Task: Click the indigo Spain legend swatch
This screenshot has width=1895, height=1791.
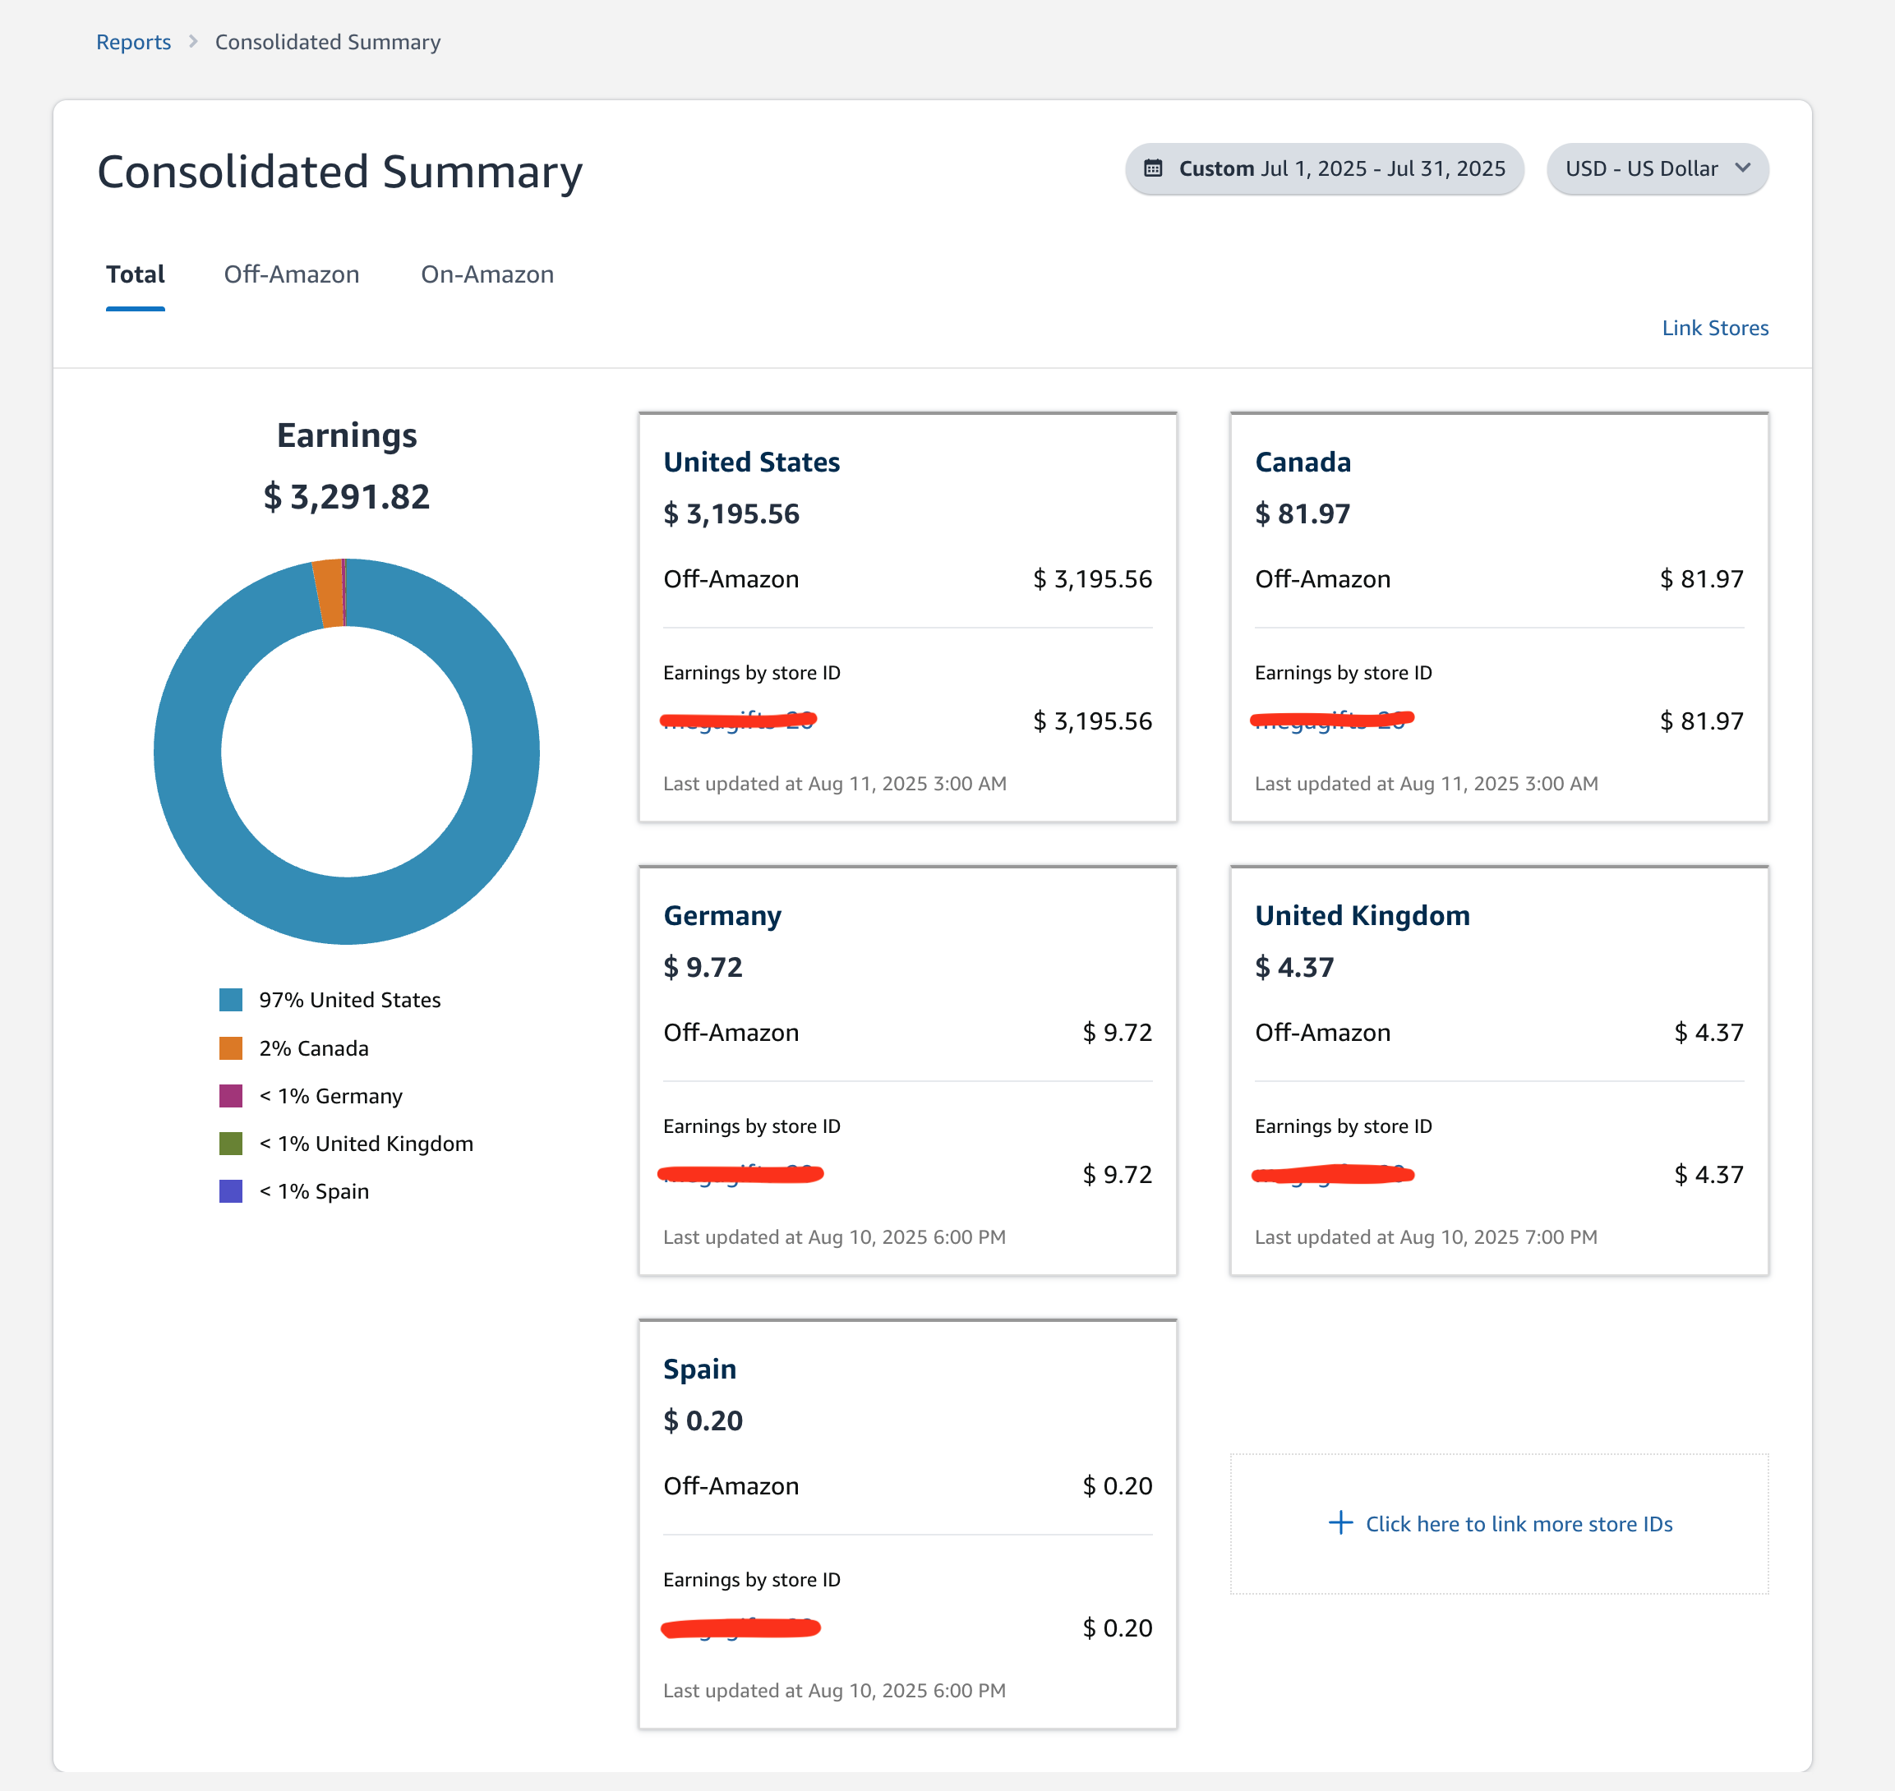Action: tap(230, 1191)
